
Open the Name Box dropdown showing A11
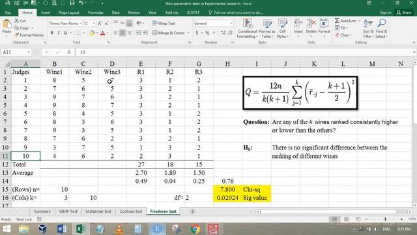(28, 52)
